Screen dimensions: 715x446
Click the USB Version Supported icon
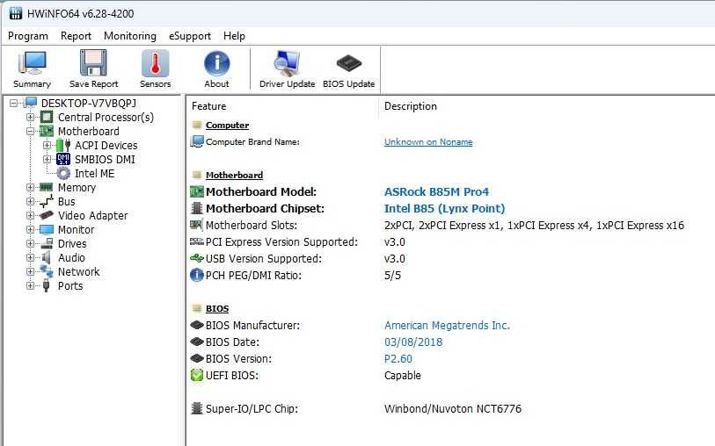(196, 258)
